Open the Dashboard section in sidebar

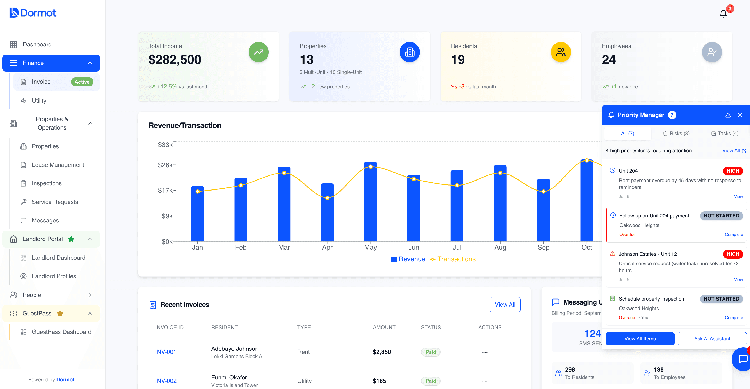(37, 44)
